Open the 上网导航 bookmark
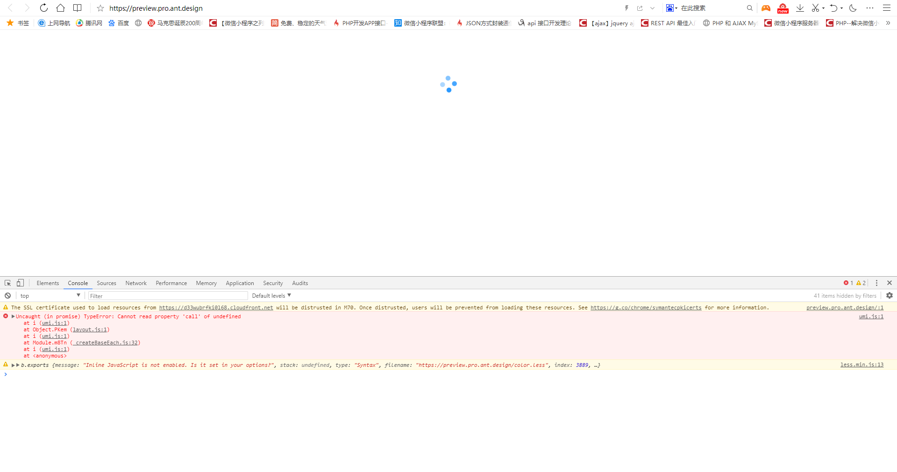Image resolution: width=897 pixels, height=472 pixels. tap(54, 23)
